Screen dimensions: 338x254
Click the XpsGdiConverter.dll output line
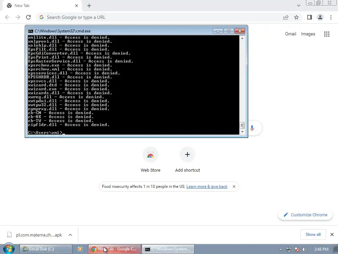coord(79,53)
